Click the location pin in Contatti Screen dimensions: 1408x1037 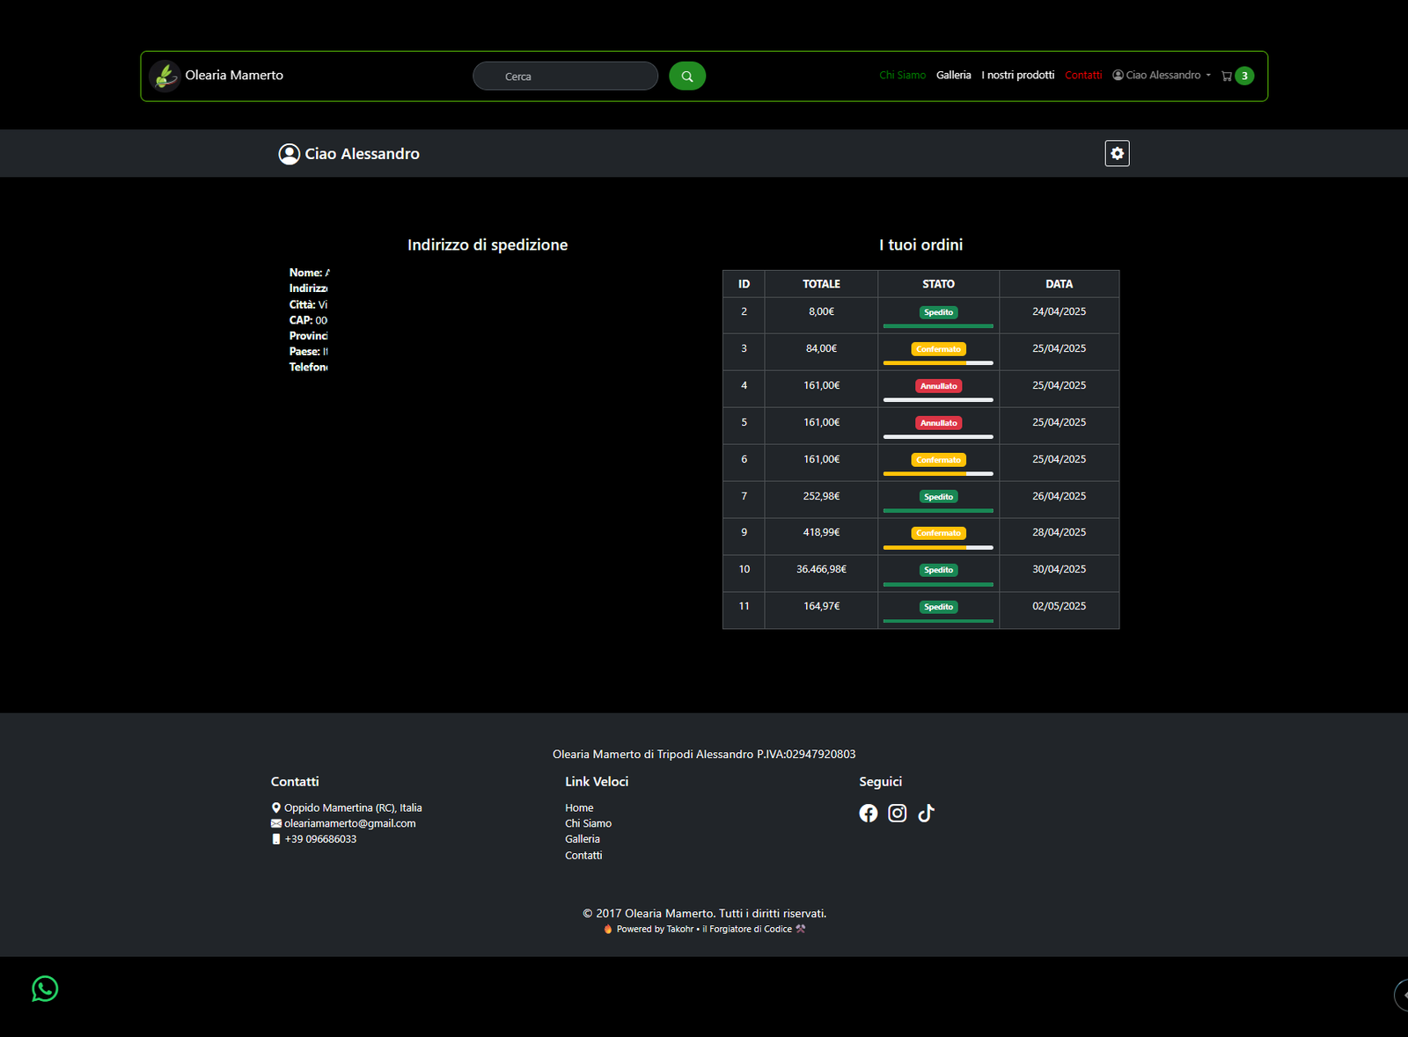click(275, 807)
